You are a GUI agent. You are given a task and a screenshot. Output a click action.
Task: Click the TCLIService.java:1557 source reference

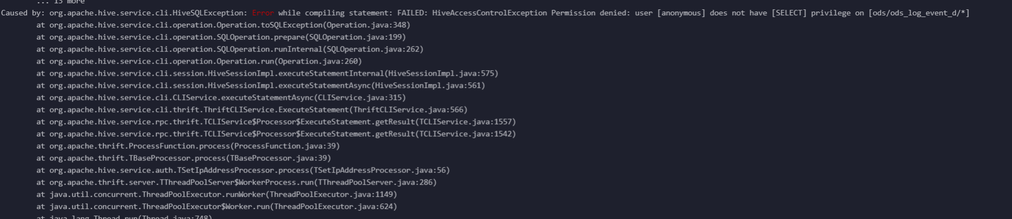pos(465,121)
